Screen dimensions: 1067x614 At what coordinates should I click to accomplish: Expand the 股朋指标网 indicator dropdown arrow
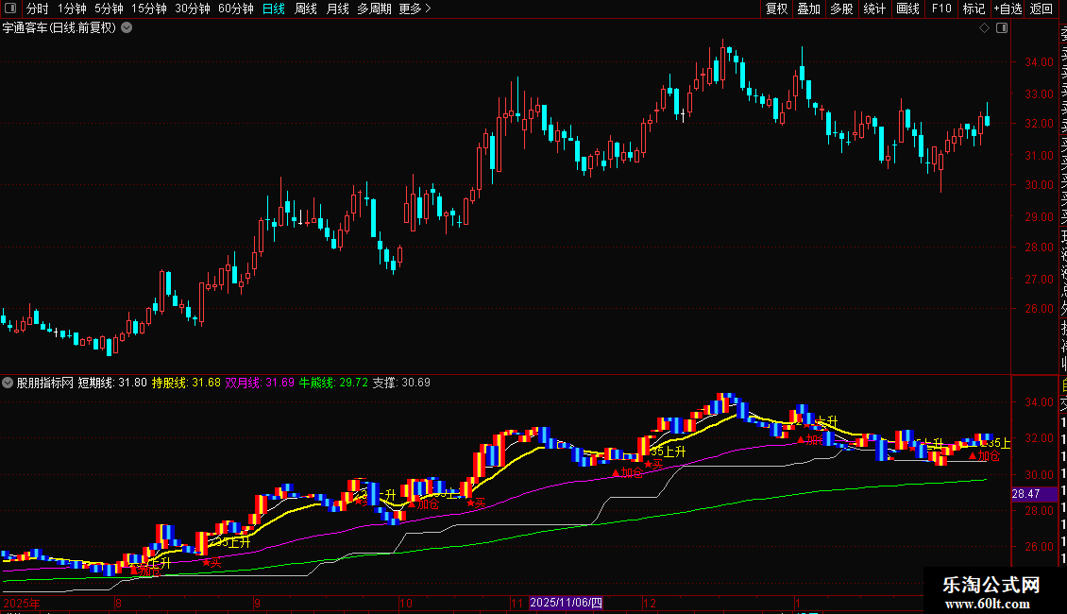8,383
